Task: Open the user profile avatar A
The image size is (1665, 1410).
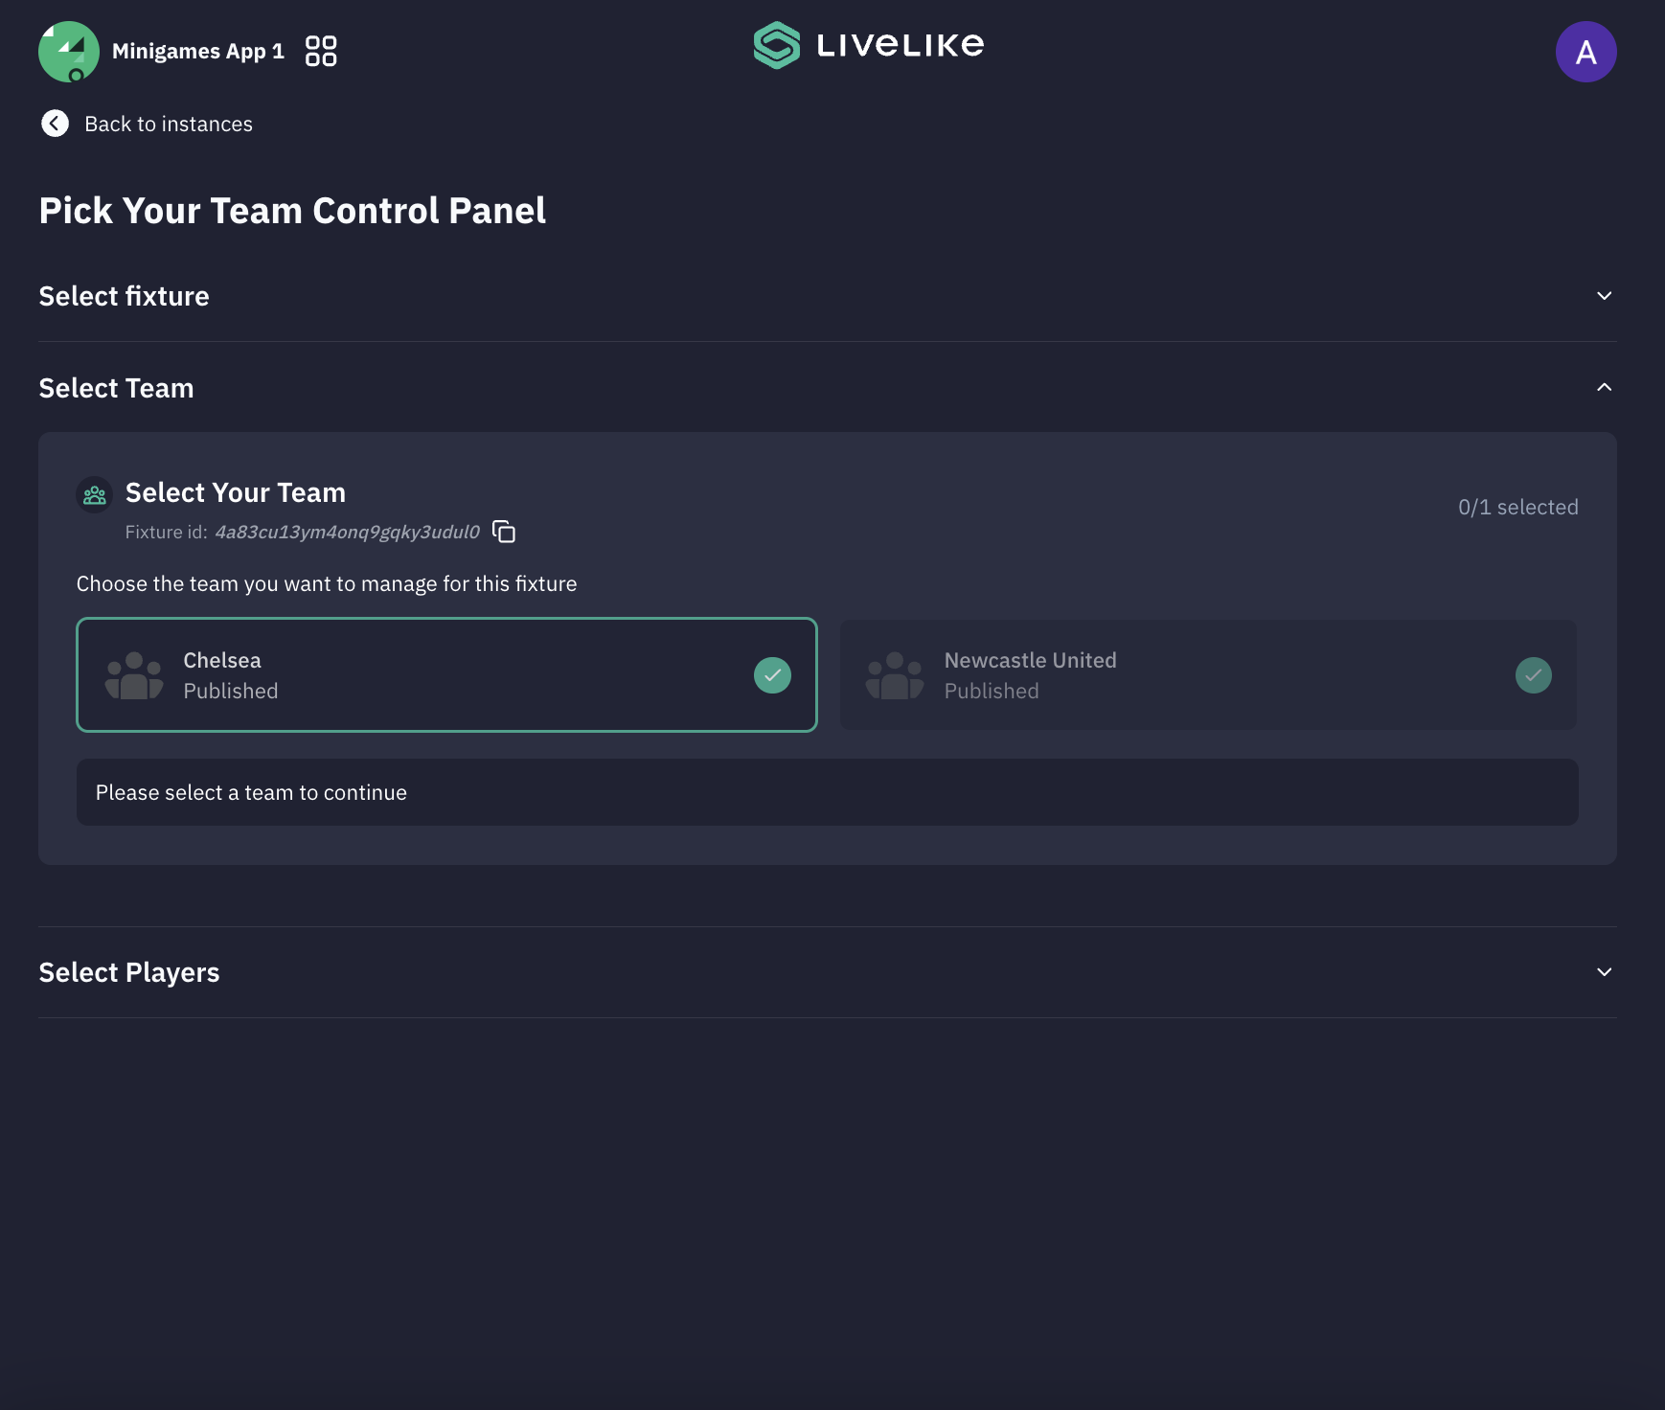Action: [1585, 52]
